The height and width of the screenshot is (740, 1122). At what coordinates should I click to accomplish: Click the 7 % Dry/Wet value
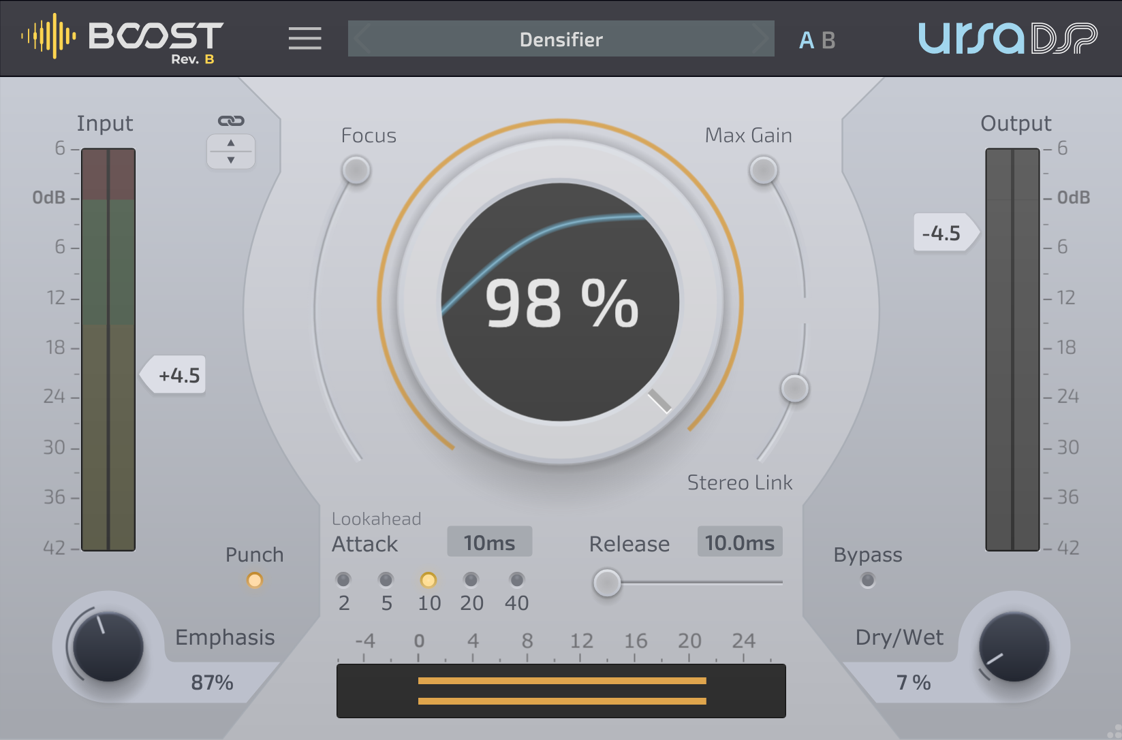pos(913,682)
